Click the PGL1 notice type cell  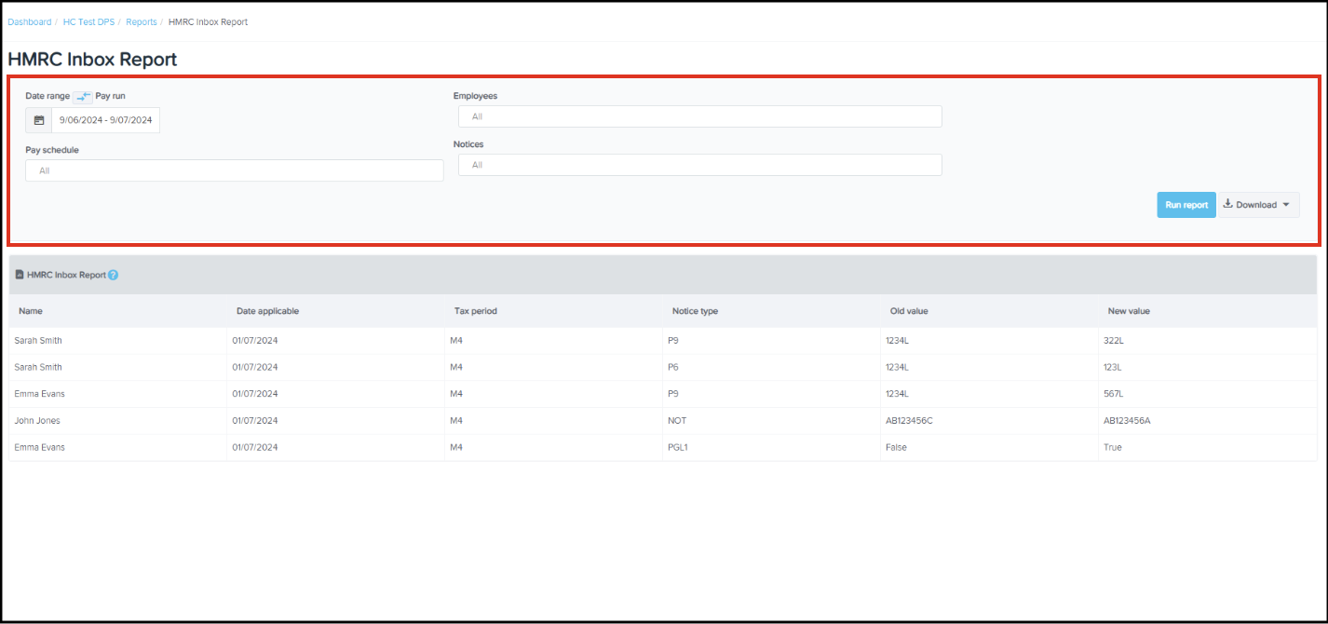[679, 448]
